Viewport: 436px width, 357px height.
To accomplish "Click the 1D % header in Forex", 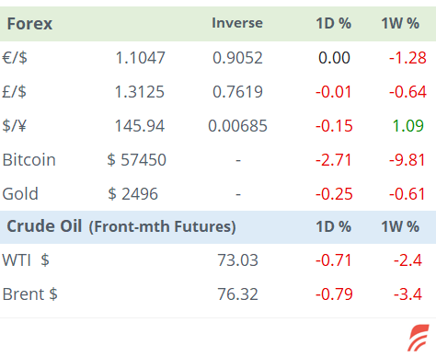I will (x=334, y=23).
